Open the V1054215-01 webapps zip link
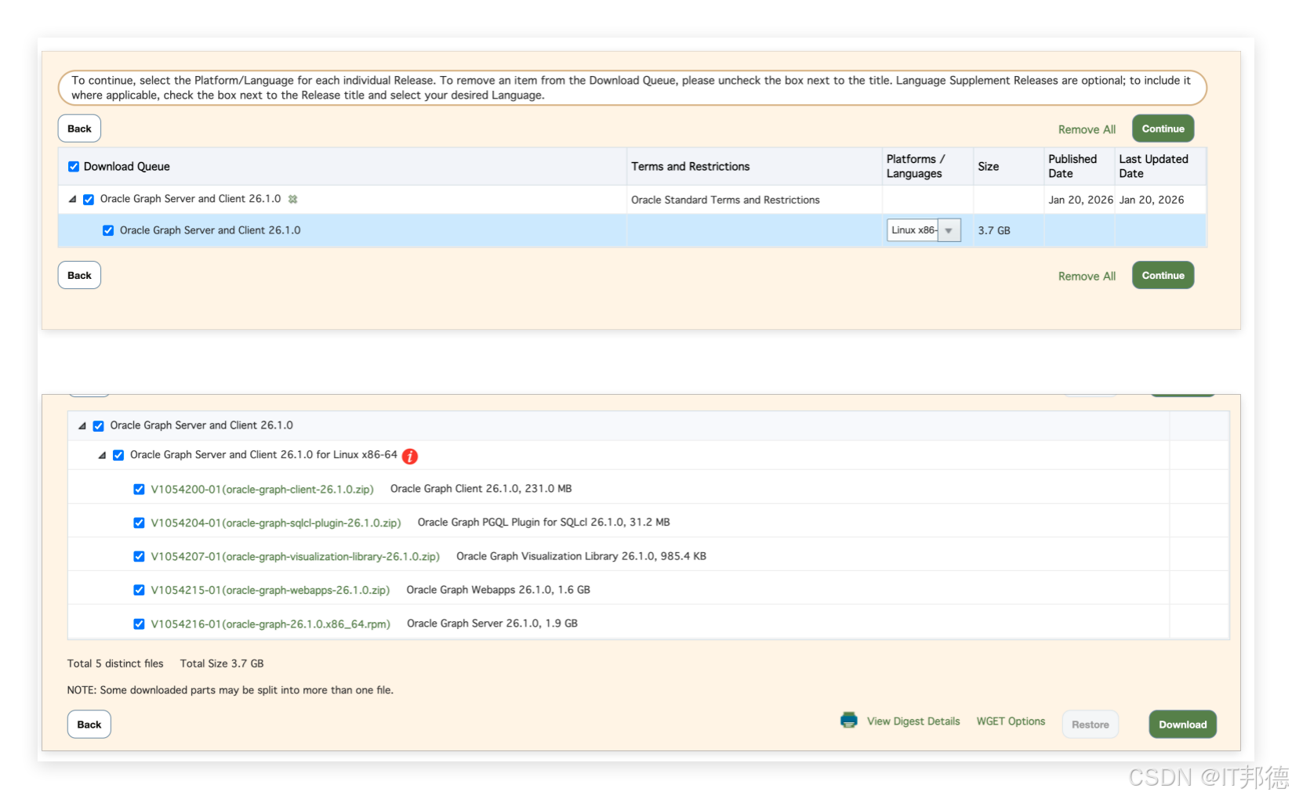Screen dimensions: 1292x799 click(x=270, y=590)
